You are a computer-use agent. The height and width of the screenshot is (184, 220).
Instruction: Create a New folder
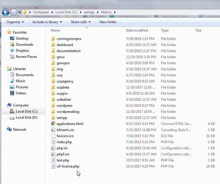click(x=108, y=22)
